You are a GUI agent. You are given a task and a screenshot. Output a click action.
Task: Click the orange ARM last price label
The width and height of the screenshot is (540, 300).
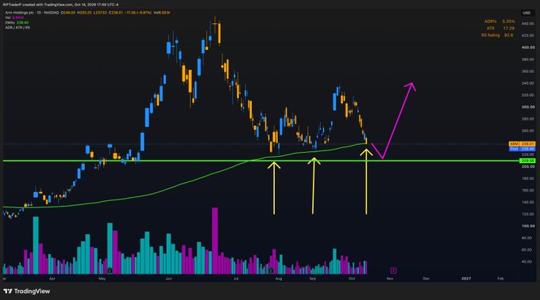(522, 144)
